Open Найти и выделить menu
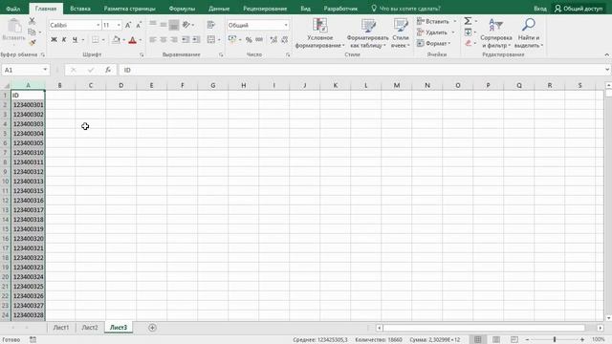This screenshot has height=344, width=612. coord(529,33)
